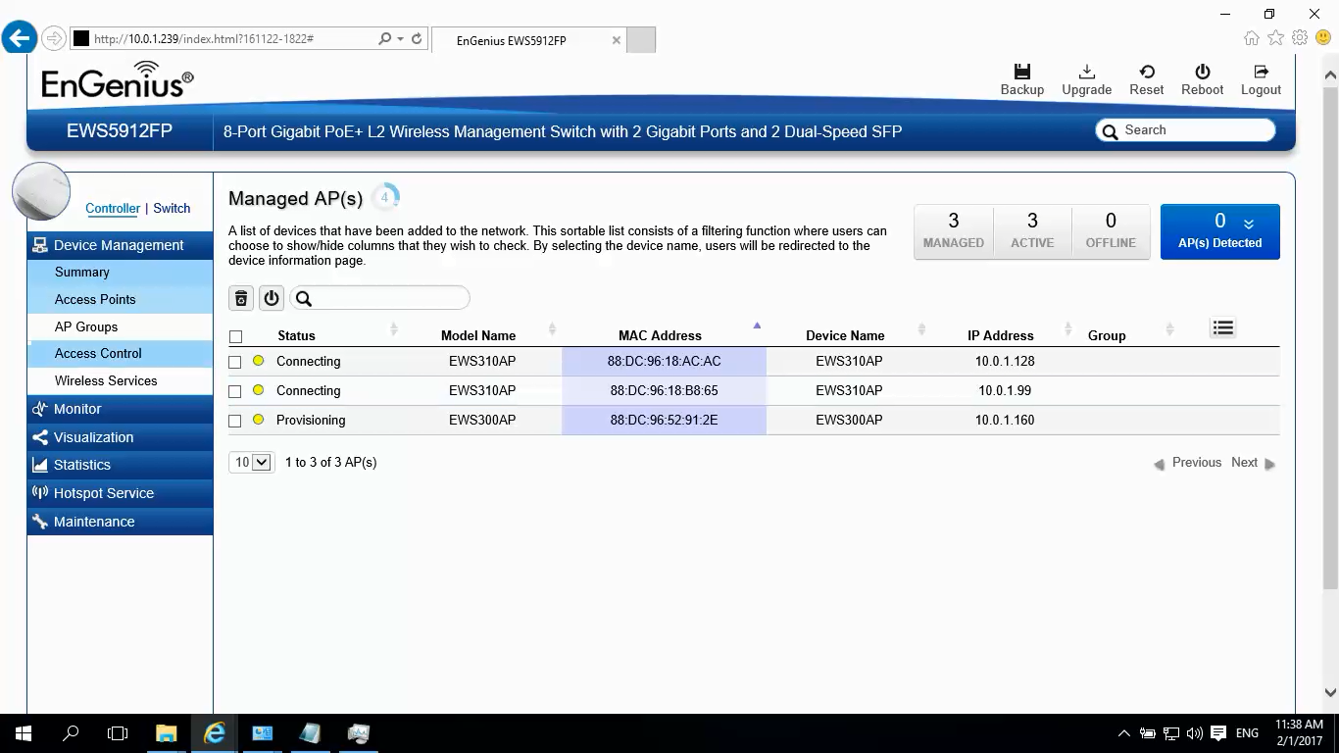Click the browser home icon
The height and width of the screenshot is (753, 1339).
[x=1252, y=38]
